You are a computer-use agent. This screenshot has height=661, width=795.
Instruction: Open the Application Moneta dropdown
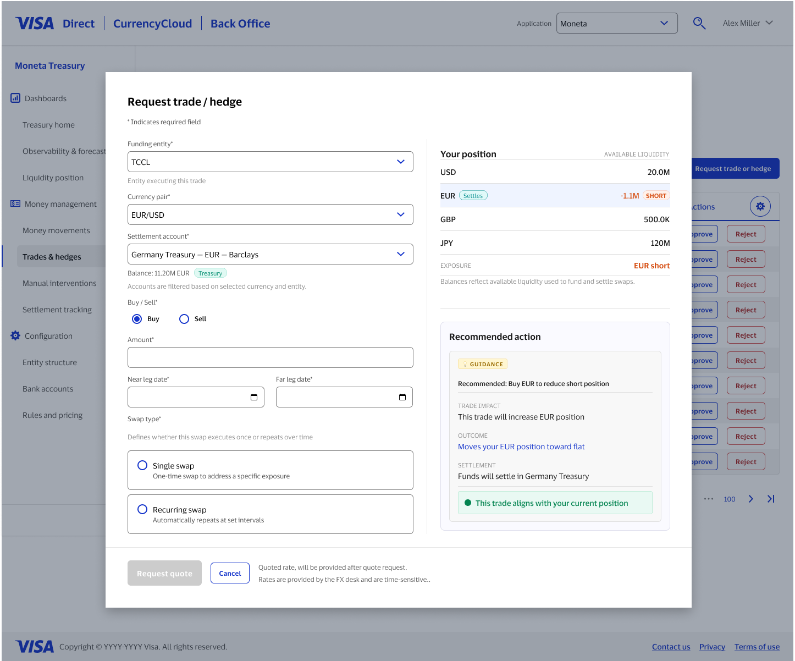coord(617,23)
